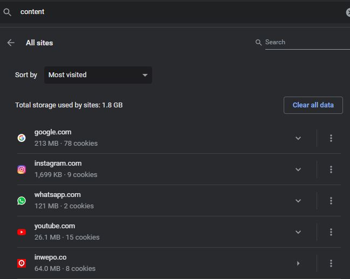Click the WhatsApp favicon
Screen dimensions: 350x279
tap(22, 201)
